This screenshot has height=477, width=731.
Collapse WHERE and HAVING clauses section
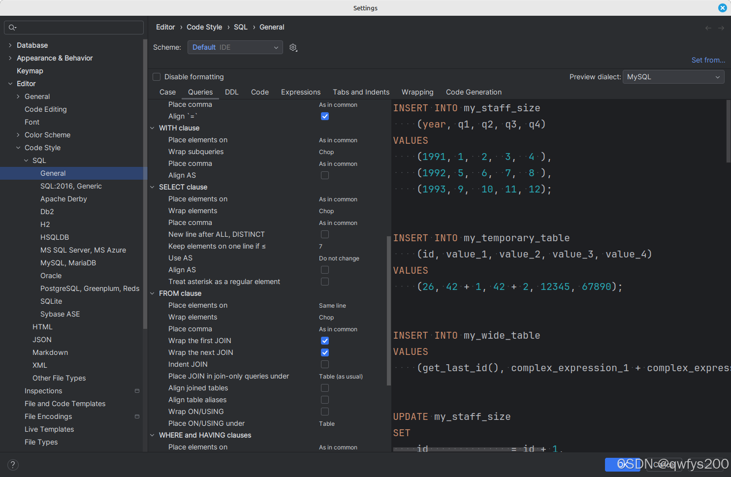tap(152, 435)
